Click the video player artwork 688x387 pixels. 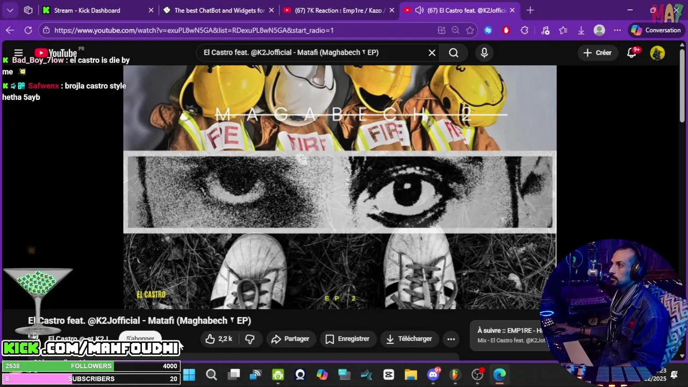tap(340, 187)
